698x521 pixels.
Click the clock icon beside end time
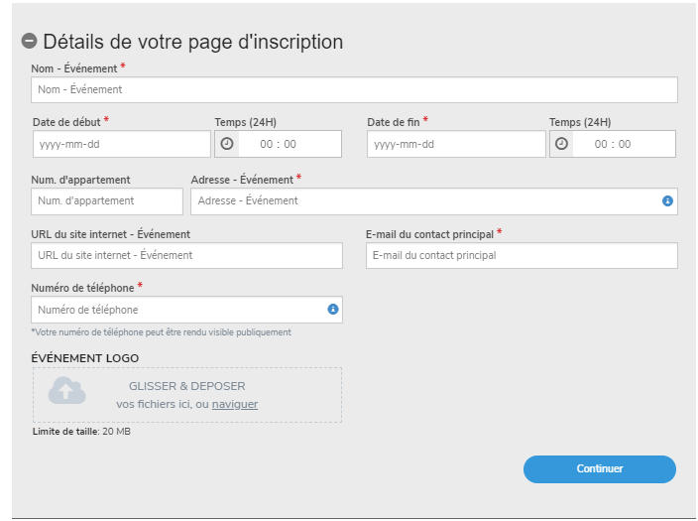(x=561, y=144)
